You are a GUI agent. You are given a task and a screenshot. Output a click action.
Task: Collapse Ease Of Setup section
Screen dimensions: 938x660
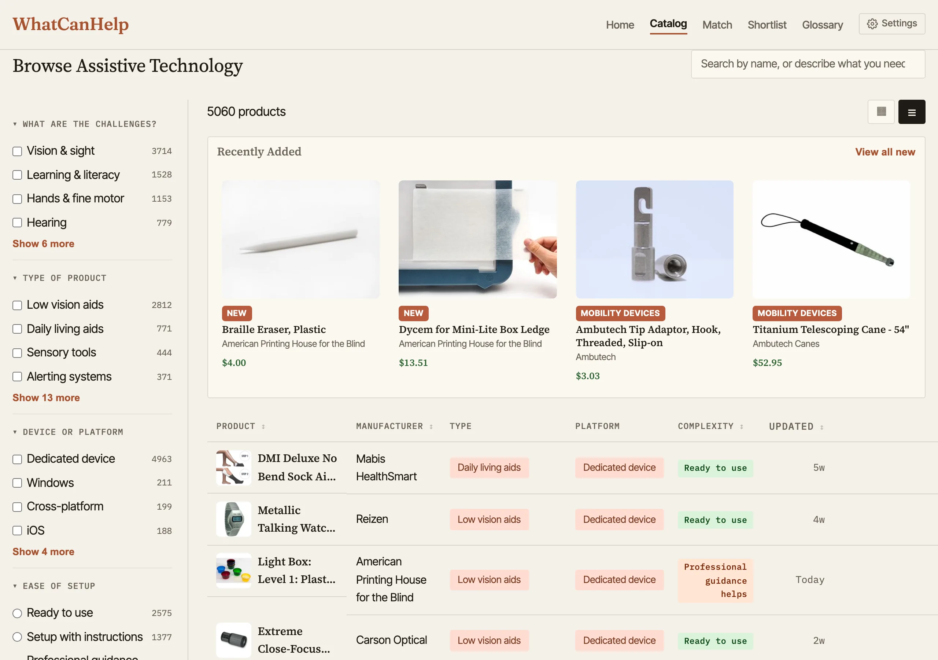point(54,586)
